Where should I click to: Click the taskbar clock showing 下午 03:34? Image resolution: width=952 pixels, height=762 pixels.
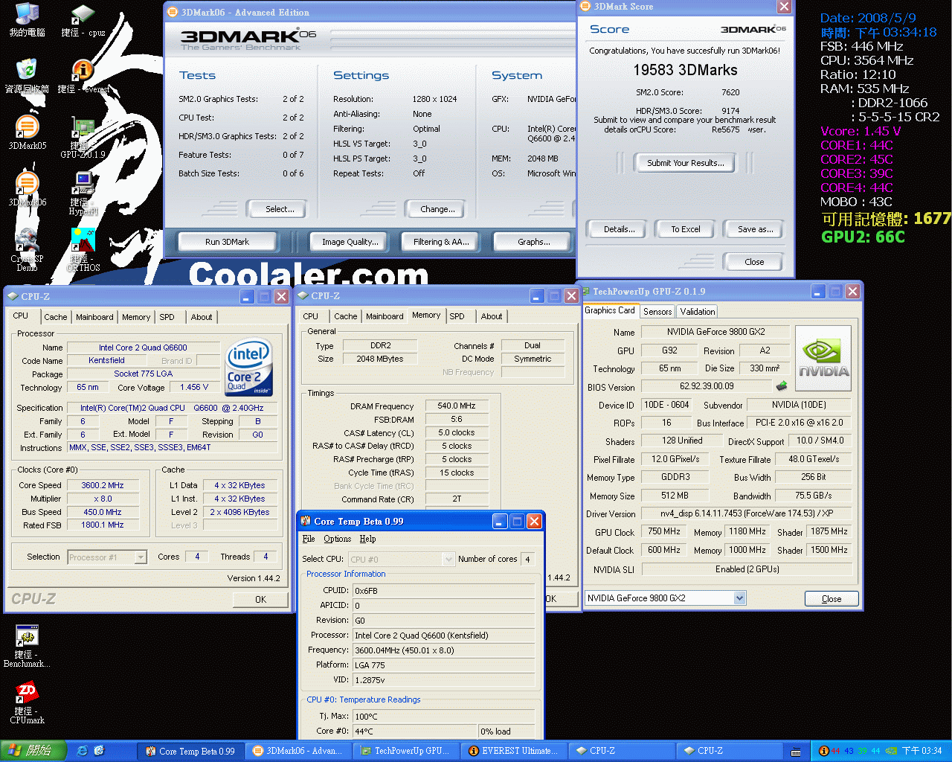point(922,752)
